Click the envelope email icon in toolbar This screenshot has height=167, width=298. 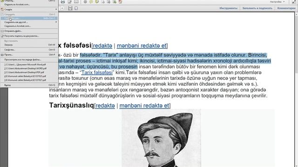tap(76, 2)
